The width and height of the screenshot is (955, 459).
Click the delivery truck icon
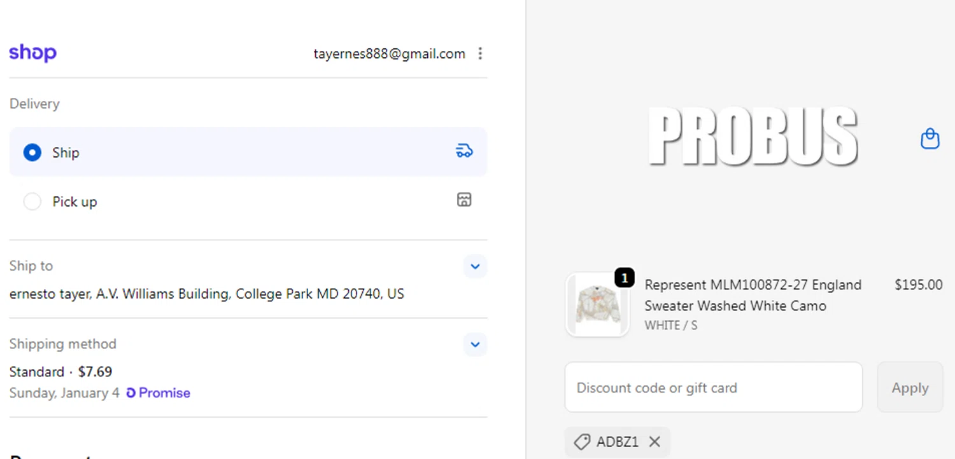pyautogui.click(x=464, y=151)
